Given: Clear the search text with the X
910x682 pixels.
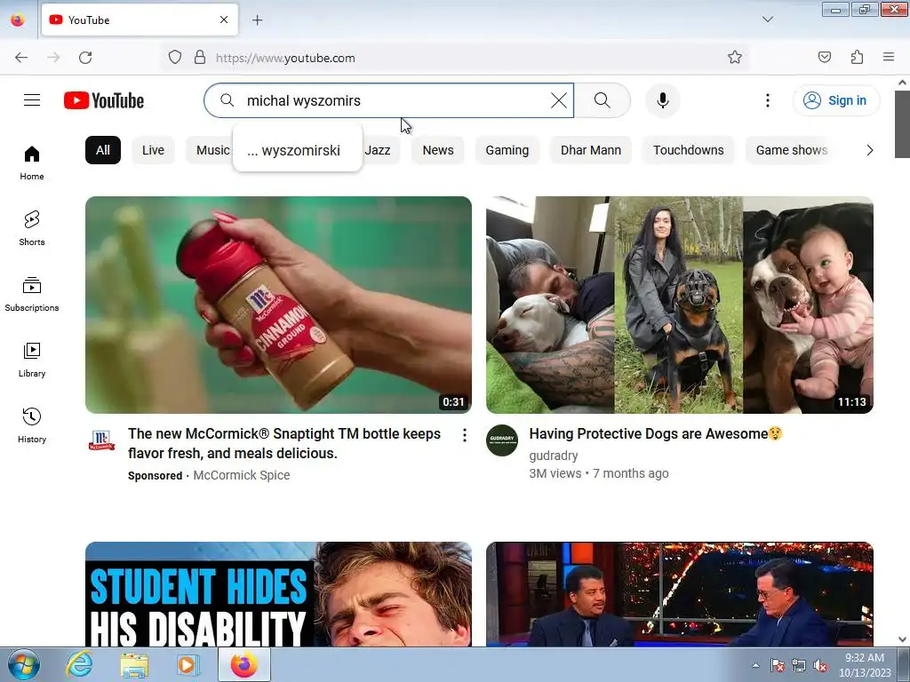Looking at the screenshot, I should tap(558, 100).
